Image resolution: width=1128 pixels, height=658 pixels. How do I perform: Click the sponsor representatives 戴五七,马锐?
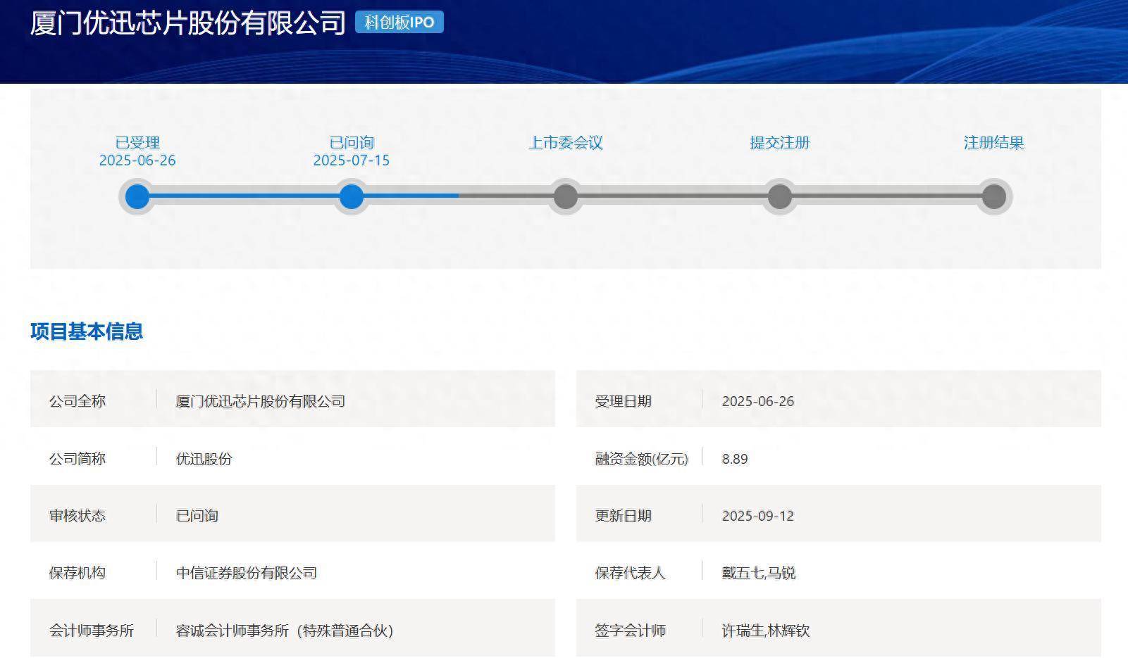[x=758, y=573]
